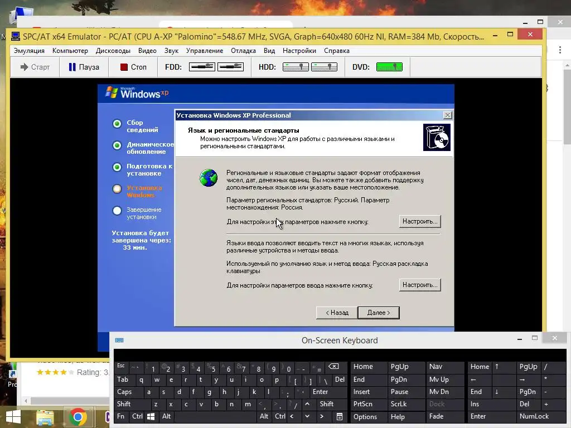Click Настроить for regional standards
This screenshot has height=428, width=571.
point(420,221)
